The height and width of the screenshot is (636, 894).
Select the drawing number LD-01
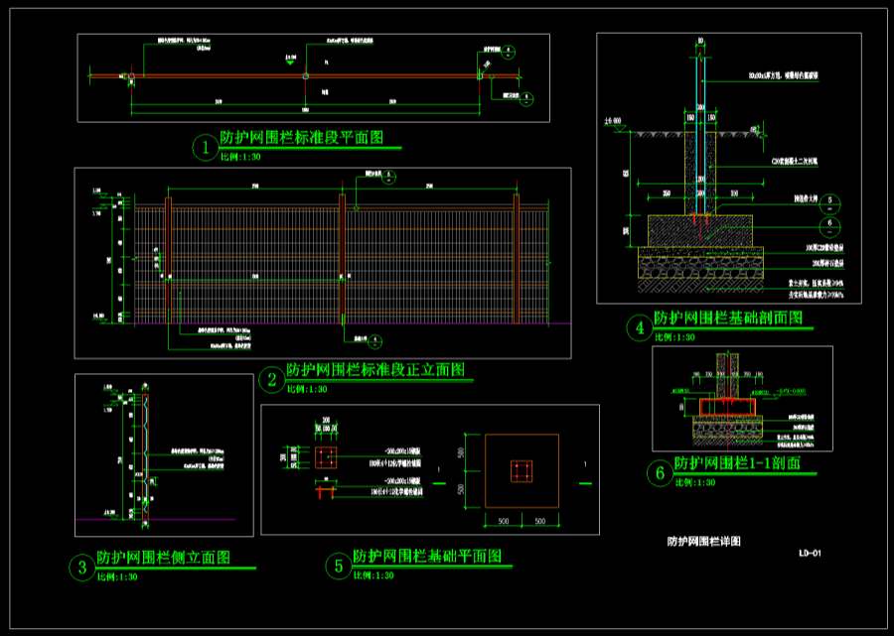pos(810,553)
